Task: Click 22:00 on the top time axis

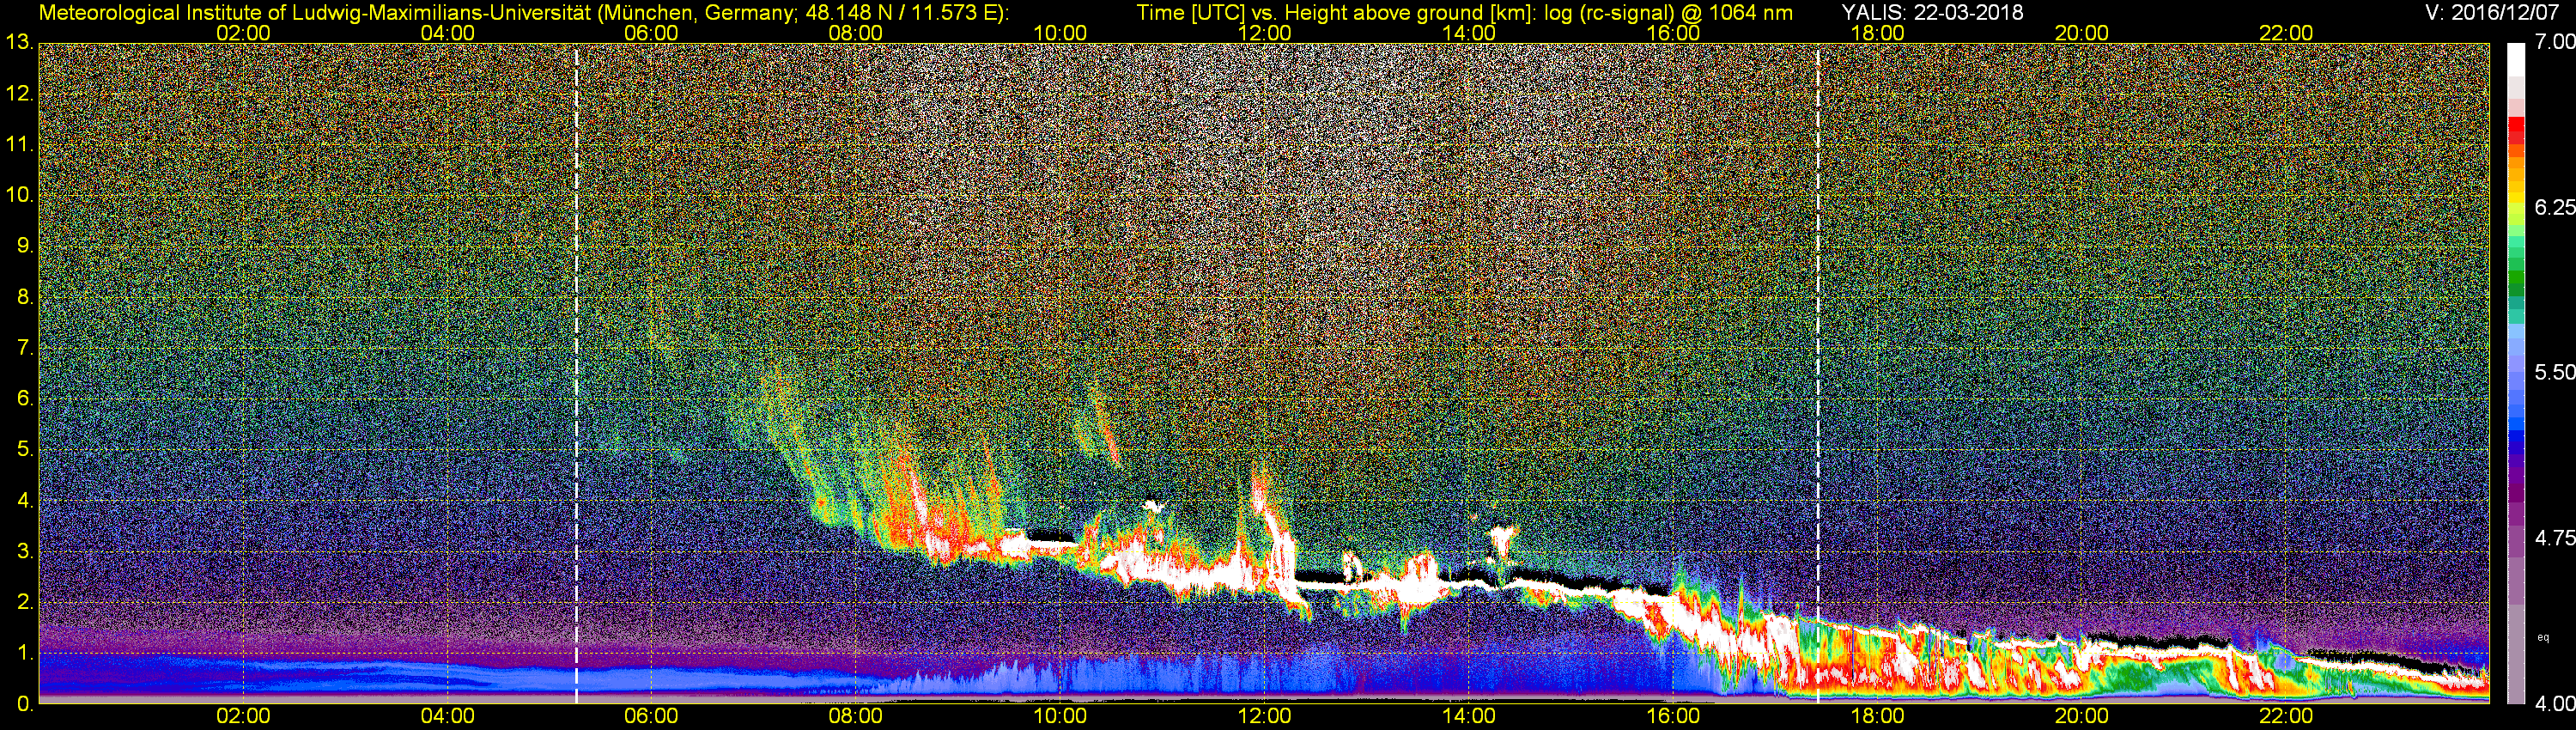Action: click(2286, 33)
